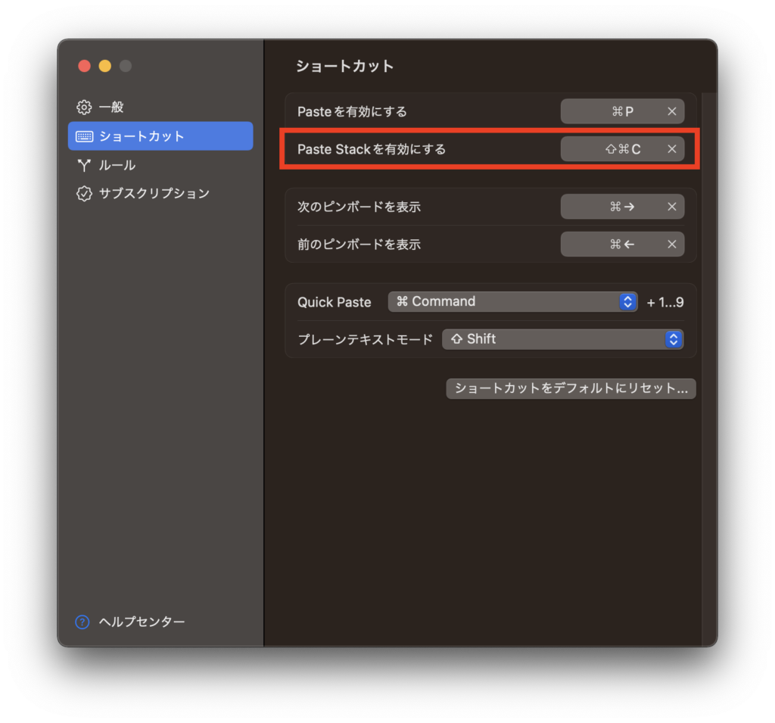Viewport: 775px width, 723px height.
Task: Clear the 前のピンボードを表示 shortcut with X
Action: pos(671,244)
